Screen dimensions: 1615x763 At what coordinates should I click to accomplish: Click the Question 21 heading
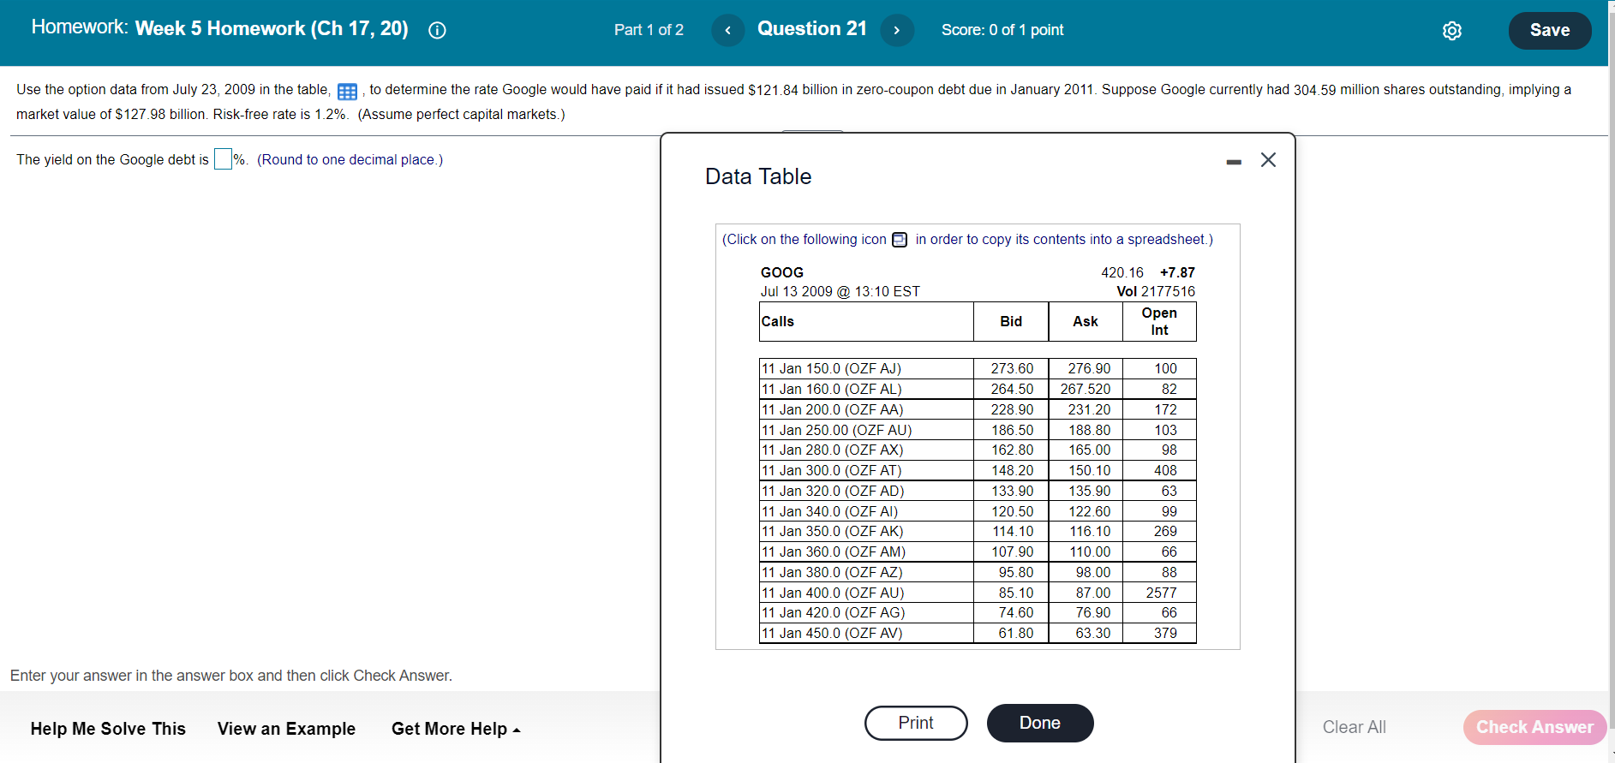click(812, 29)
